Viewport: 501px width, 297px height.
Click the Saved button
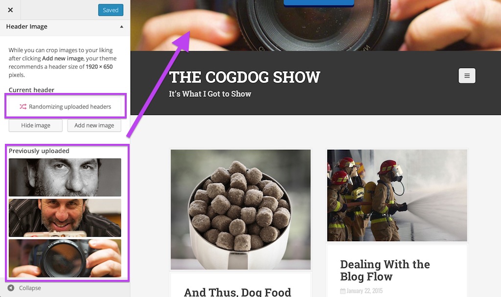111,10
